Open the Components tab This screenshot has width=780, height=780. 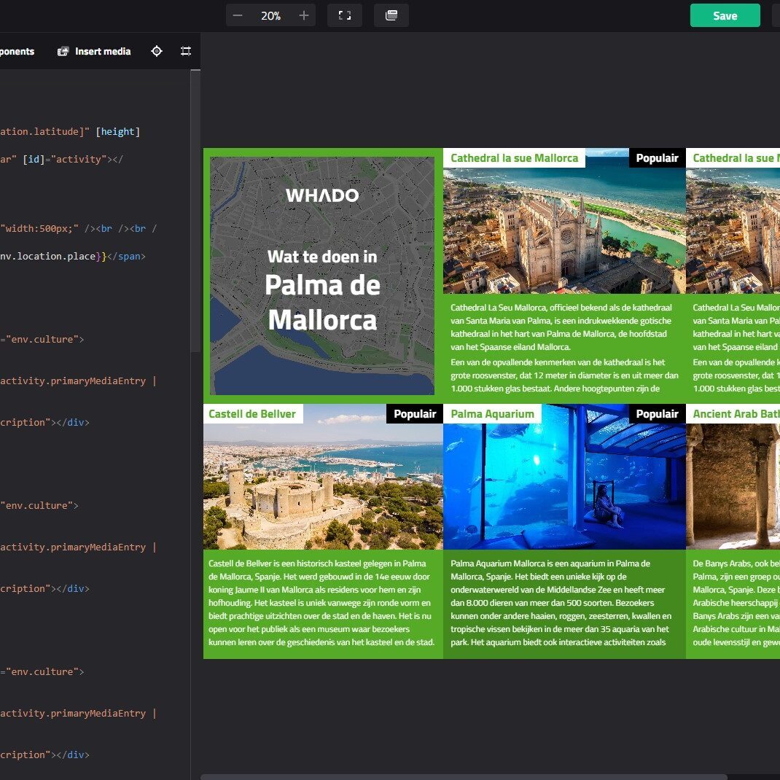pyautogui.click(x=16, y=51)
